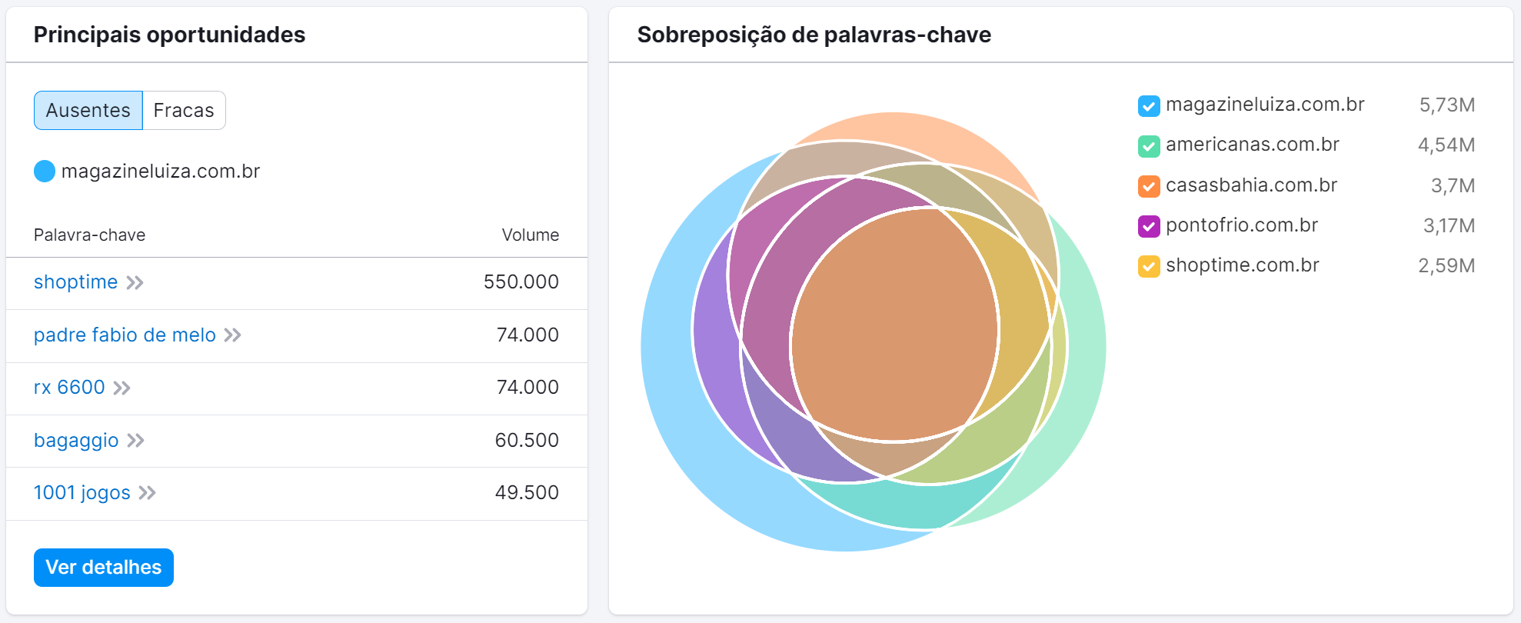
Task: Click the blue magazineluiza.com.br color dot
Action: [x=45, y=172]
